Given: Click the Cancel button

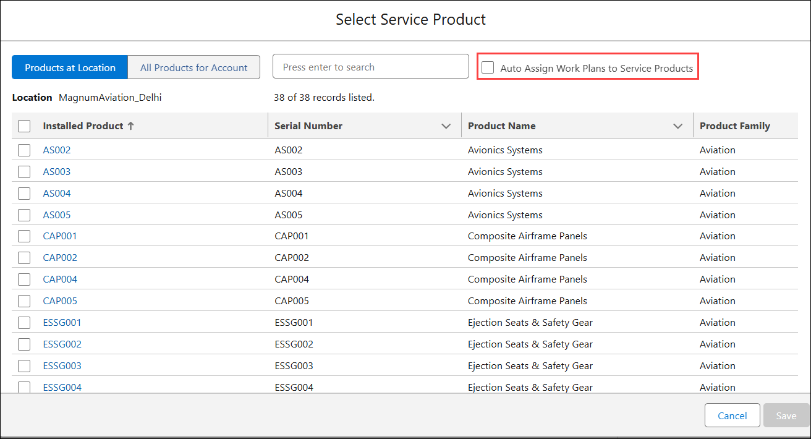Looking at the screenshot, I should coord(732,416).
